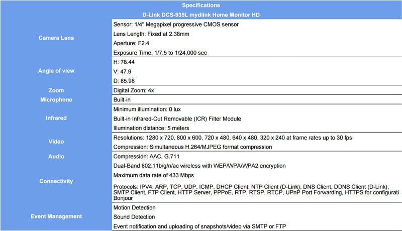Click 'Minimum illumination: 0 lux'
The height and width of the screenshot is (231, 402).
point(147,109)
